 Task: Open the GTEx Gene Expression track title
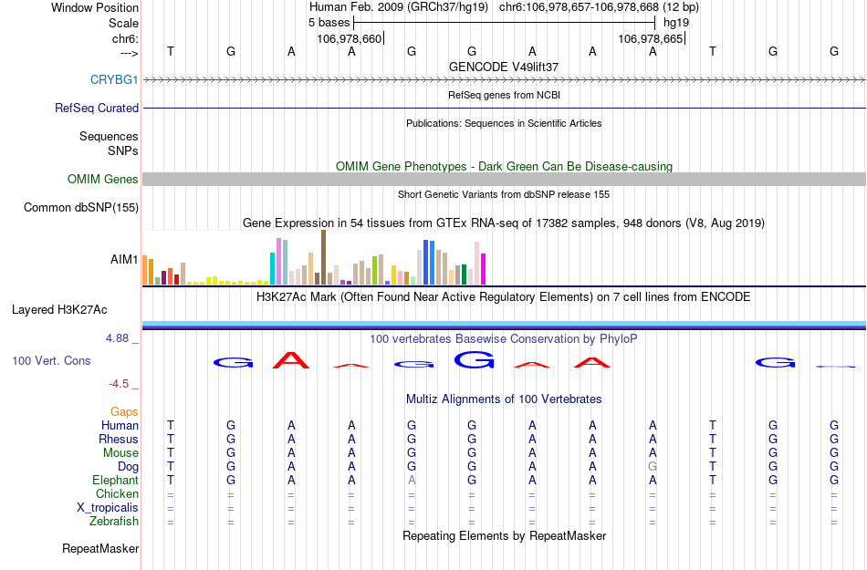pyautogui.click(x=504, y=223)
